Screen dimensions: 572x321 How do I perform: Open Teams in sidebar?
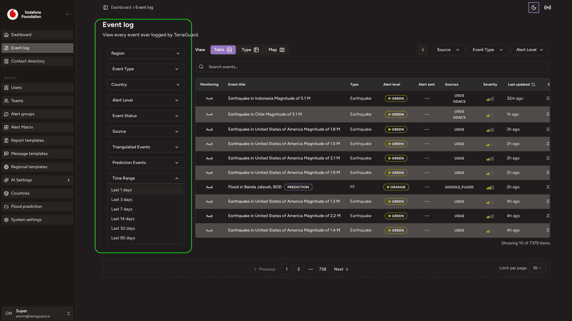[37, 101]
